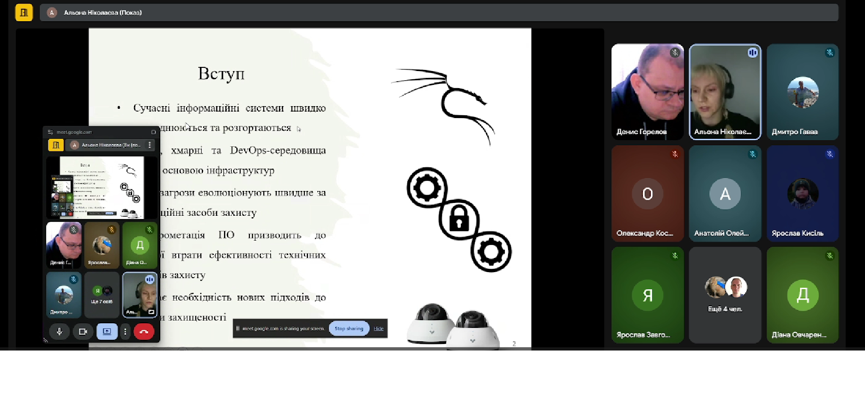This screenshot has width=865, height=410.
Task: Click audio indicator on Альона Ніколаєва tile
Action: coord(752,53)
